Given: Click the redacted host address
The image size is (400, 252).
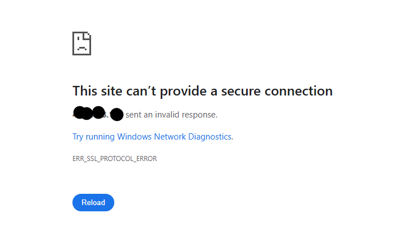Looking at the screenshot, I should pos(98,114).
